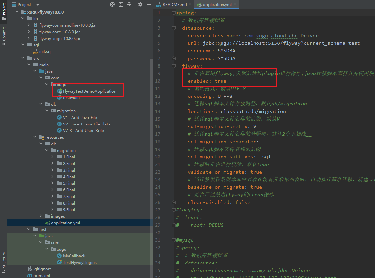Open the Structure tool window

point(4,263)
